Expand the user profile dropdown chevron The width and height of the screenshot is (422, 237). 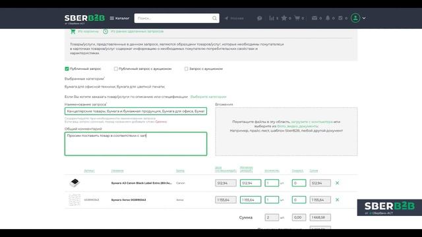364,18
